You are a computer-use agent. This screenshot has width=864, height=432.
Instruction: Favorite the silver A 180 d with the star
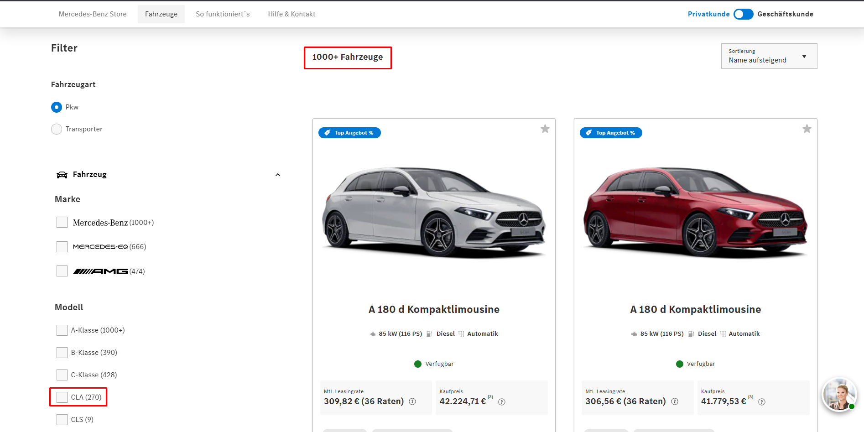tap(545, 129)
